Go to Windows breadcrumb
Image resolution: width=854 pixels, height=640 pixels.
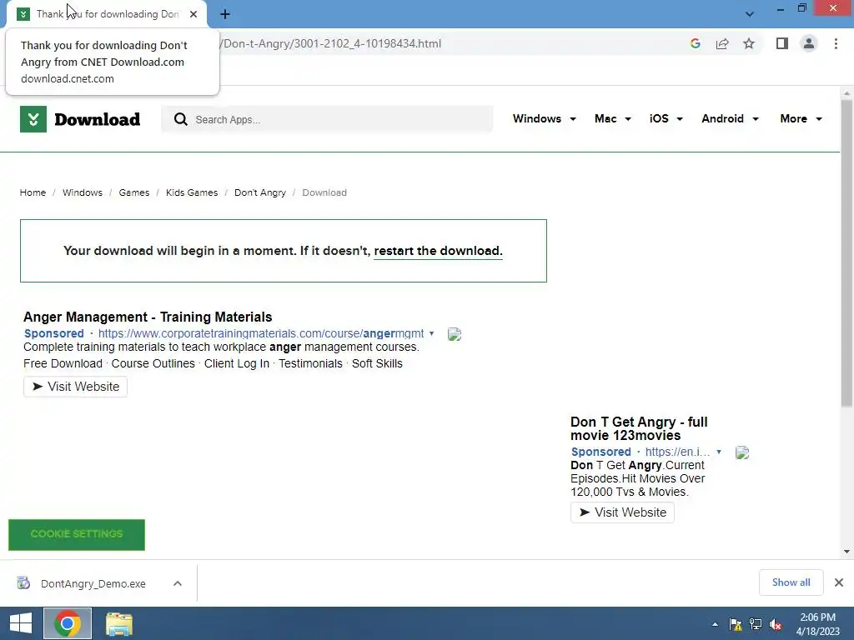(83, 192)
